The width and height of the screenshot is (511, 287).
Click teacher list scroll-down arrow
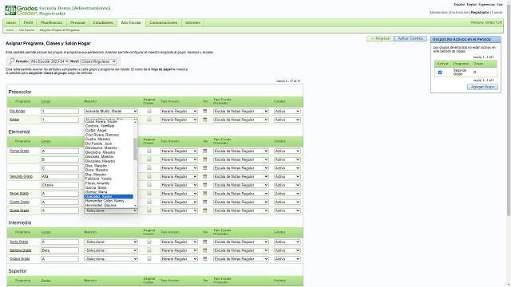tap(135, 206)
